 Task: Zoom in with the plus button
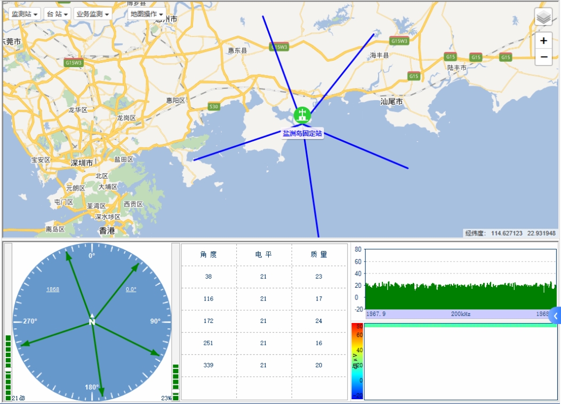point(543,41)
